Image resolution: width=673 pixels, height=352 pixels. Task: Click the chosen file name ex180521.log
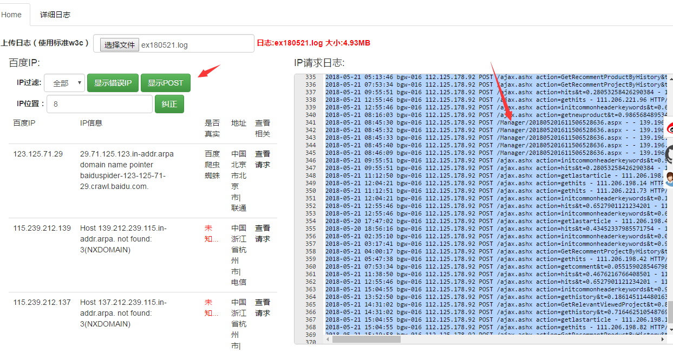pyautogui.click(x=165, y=45)
